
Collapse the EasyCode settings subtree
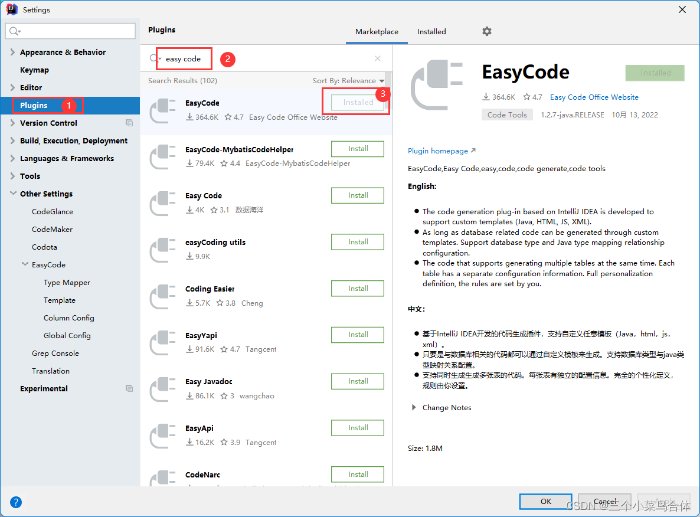coord(25,264)
